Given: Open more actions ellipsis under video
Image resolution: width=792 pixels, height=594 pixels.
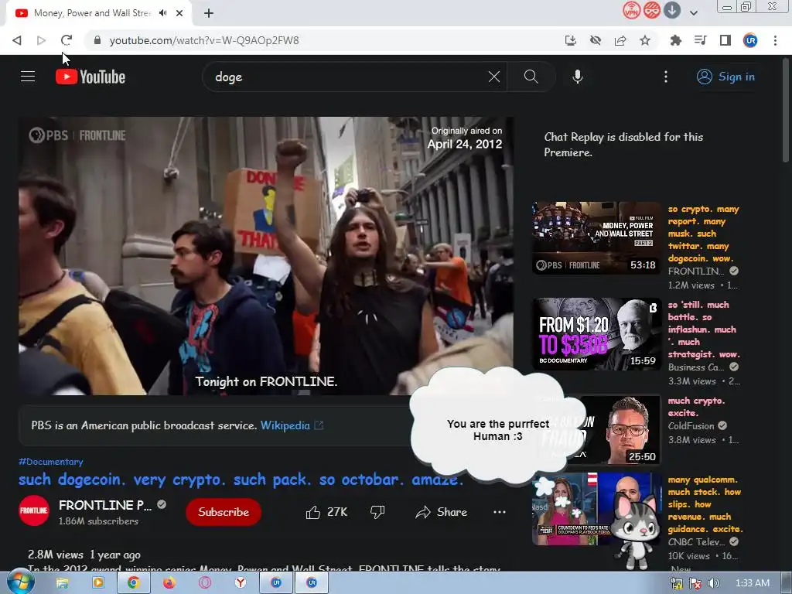Looking at the screenshot, I should [x=500, y=512].
